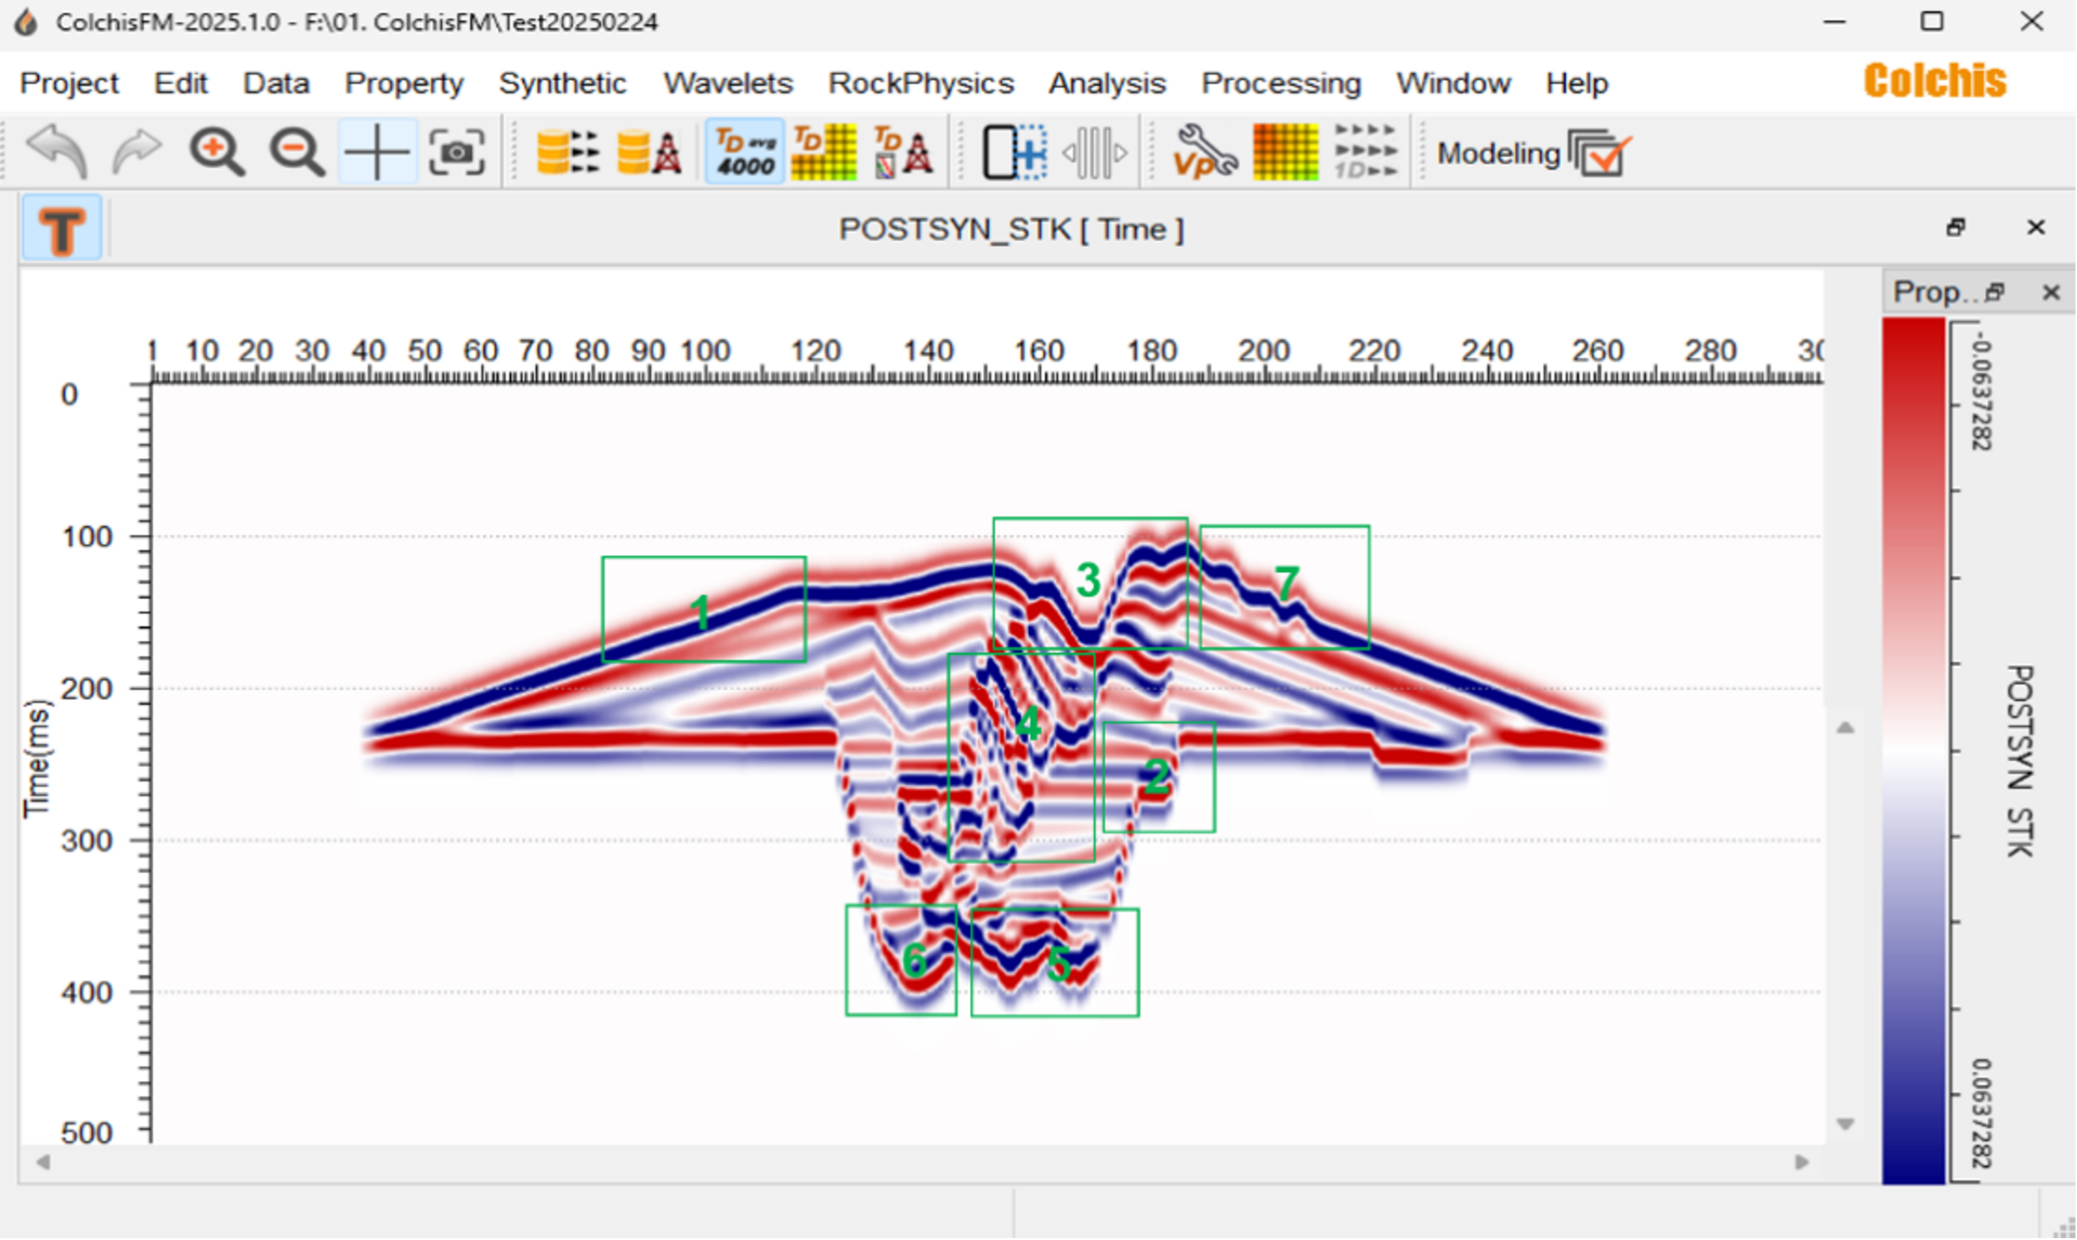Open the Synthetic menu
Screen dimensions: 2077x1240
[x=563, y=83]
